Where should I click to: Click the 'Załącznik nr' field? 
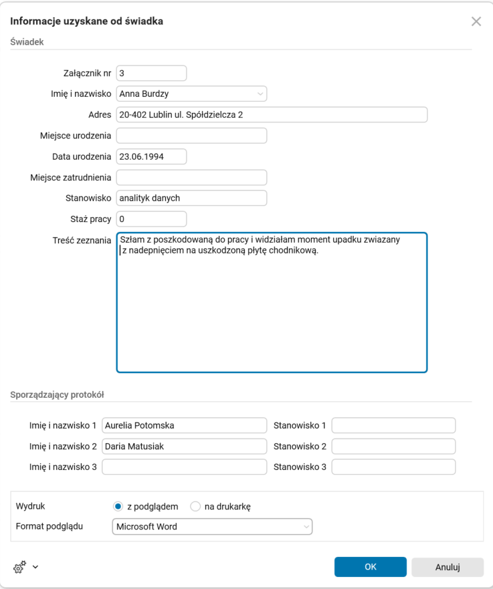tap(151, 73)
